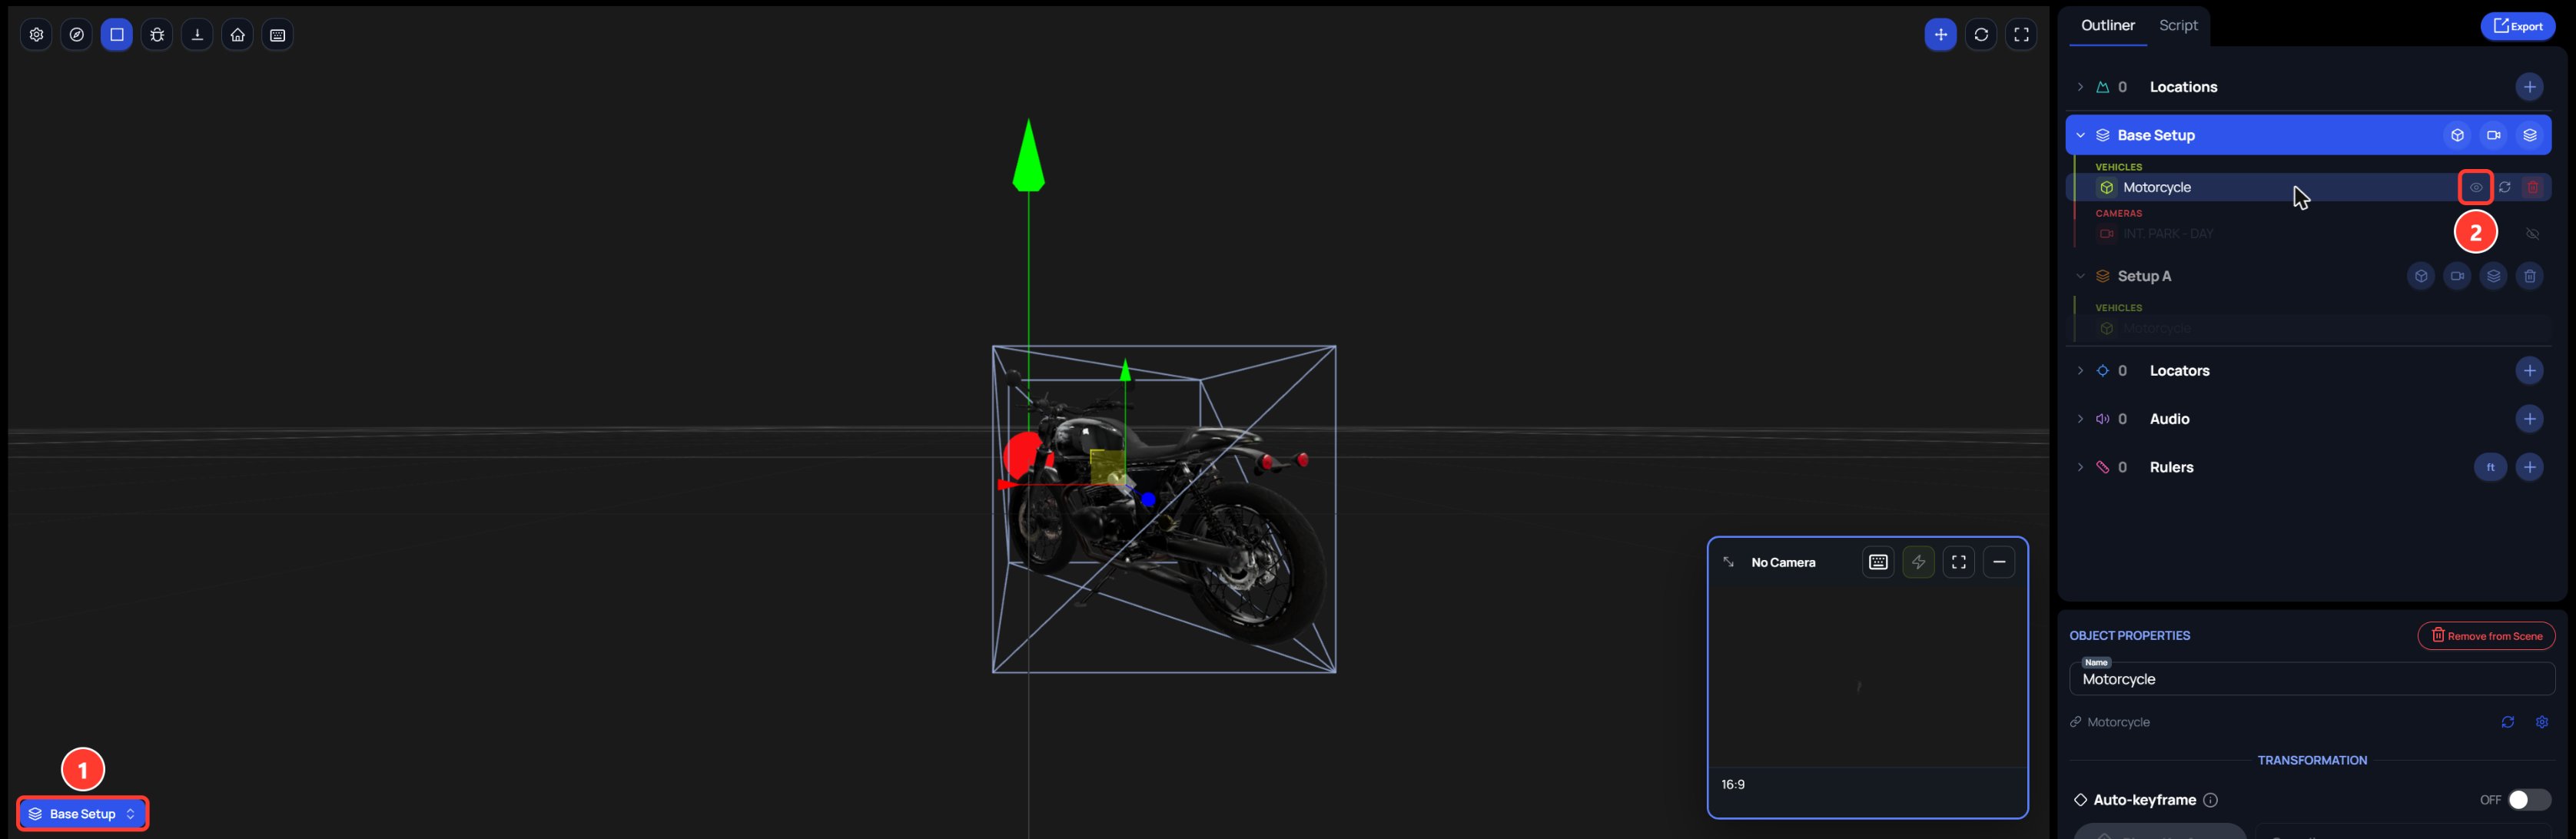
Task: Toggle visibility eye for Motorcycle in Base Setup
Action: coord(2475,188)
